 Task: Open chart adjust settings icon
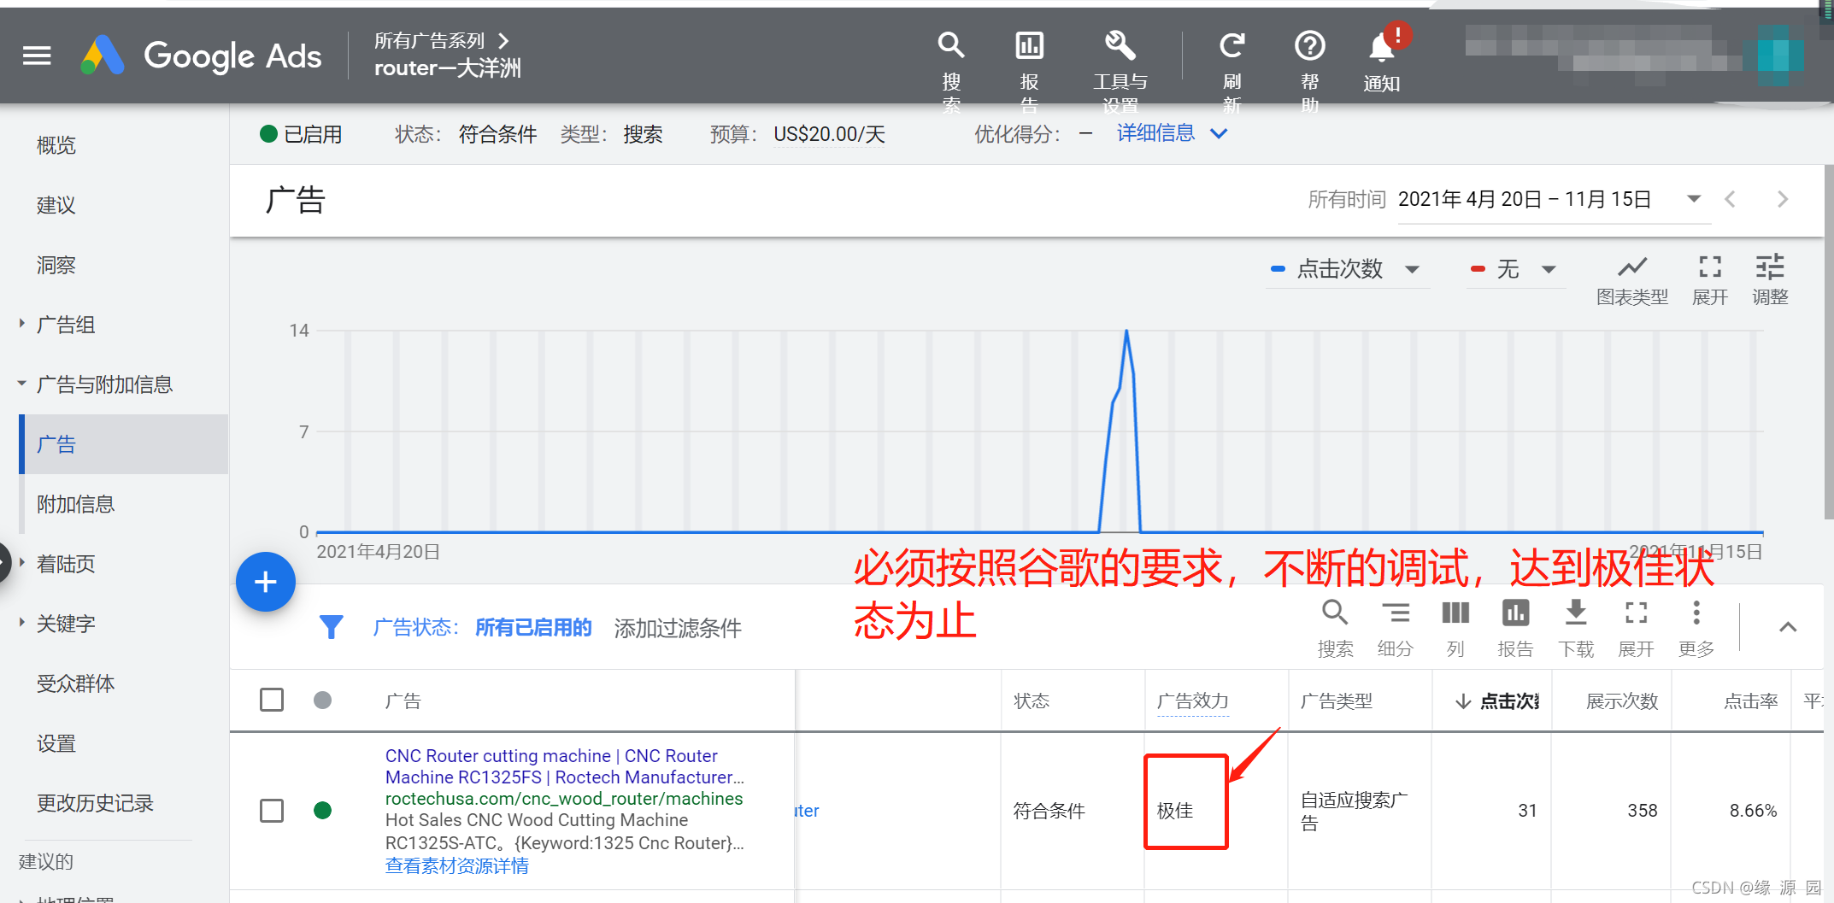(x=1770, y=267)
